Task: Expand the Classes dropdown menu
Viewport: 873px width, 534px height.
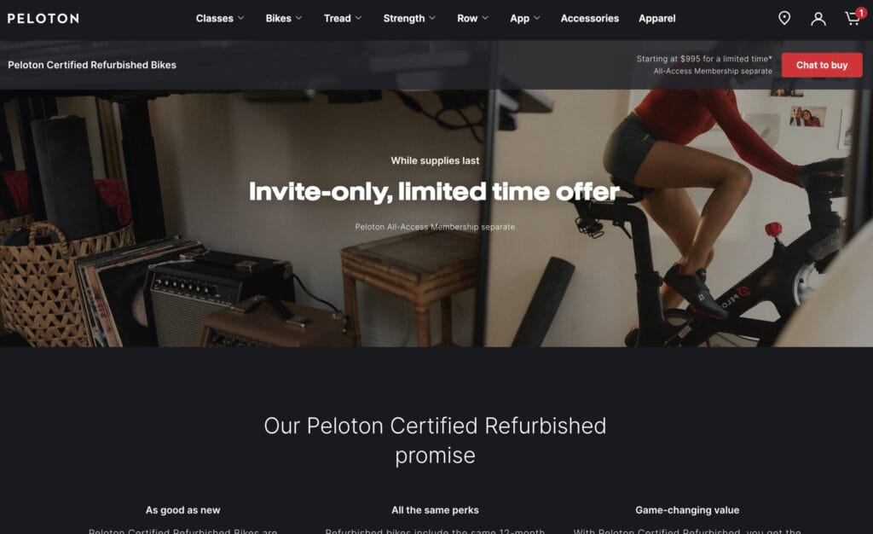Action: click(x=220, y=19)
